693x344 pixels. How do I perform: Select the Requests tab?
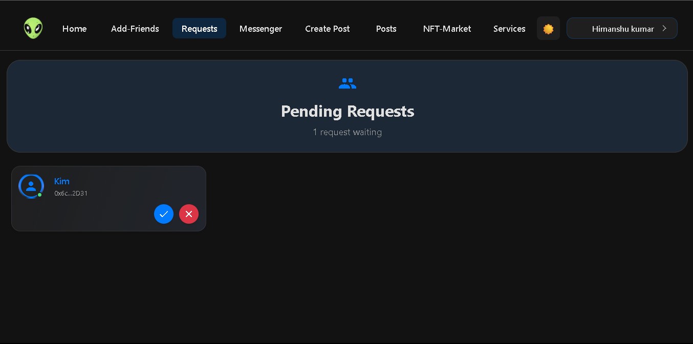click(200, 29)
